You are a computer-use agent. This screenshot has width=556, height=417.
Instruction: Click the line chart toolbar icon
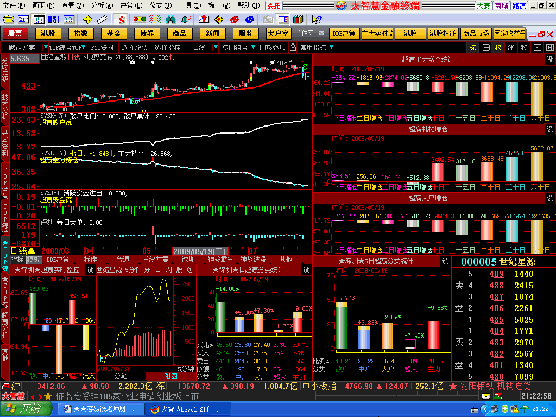[x=23, y=19]
